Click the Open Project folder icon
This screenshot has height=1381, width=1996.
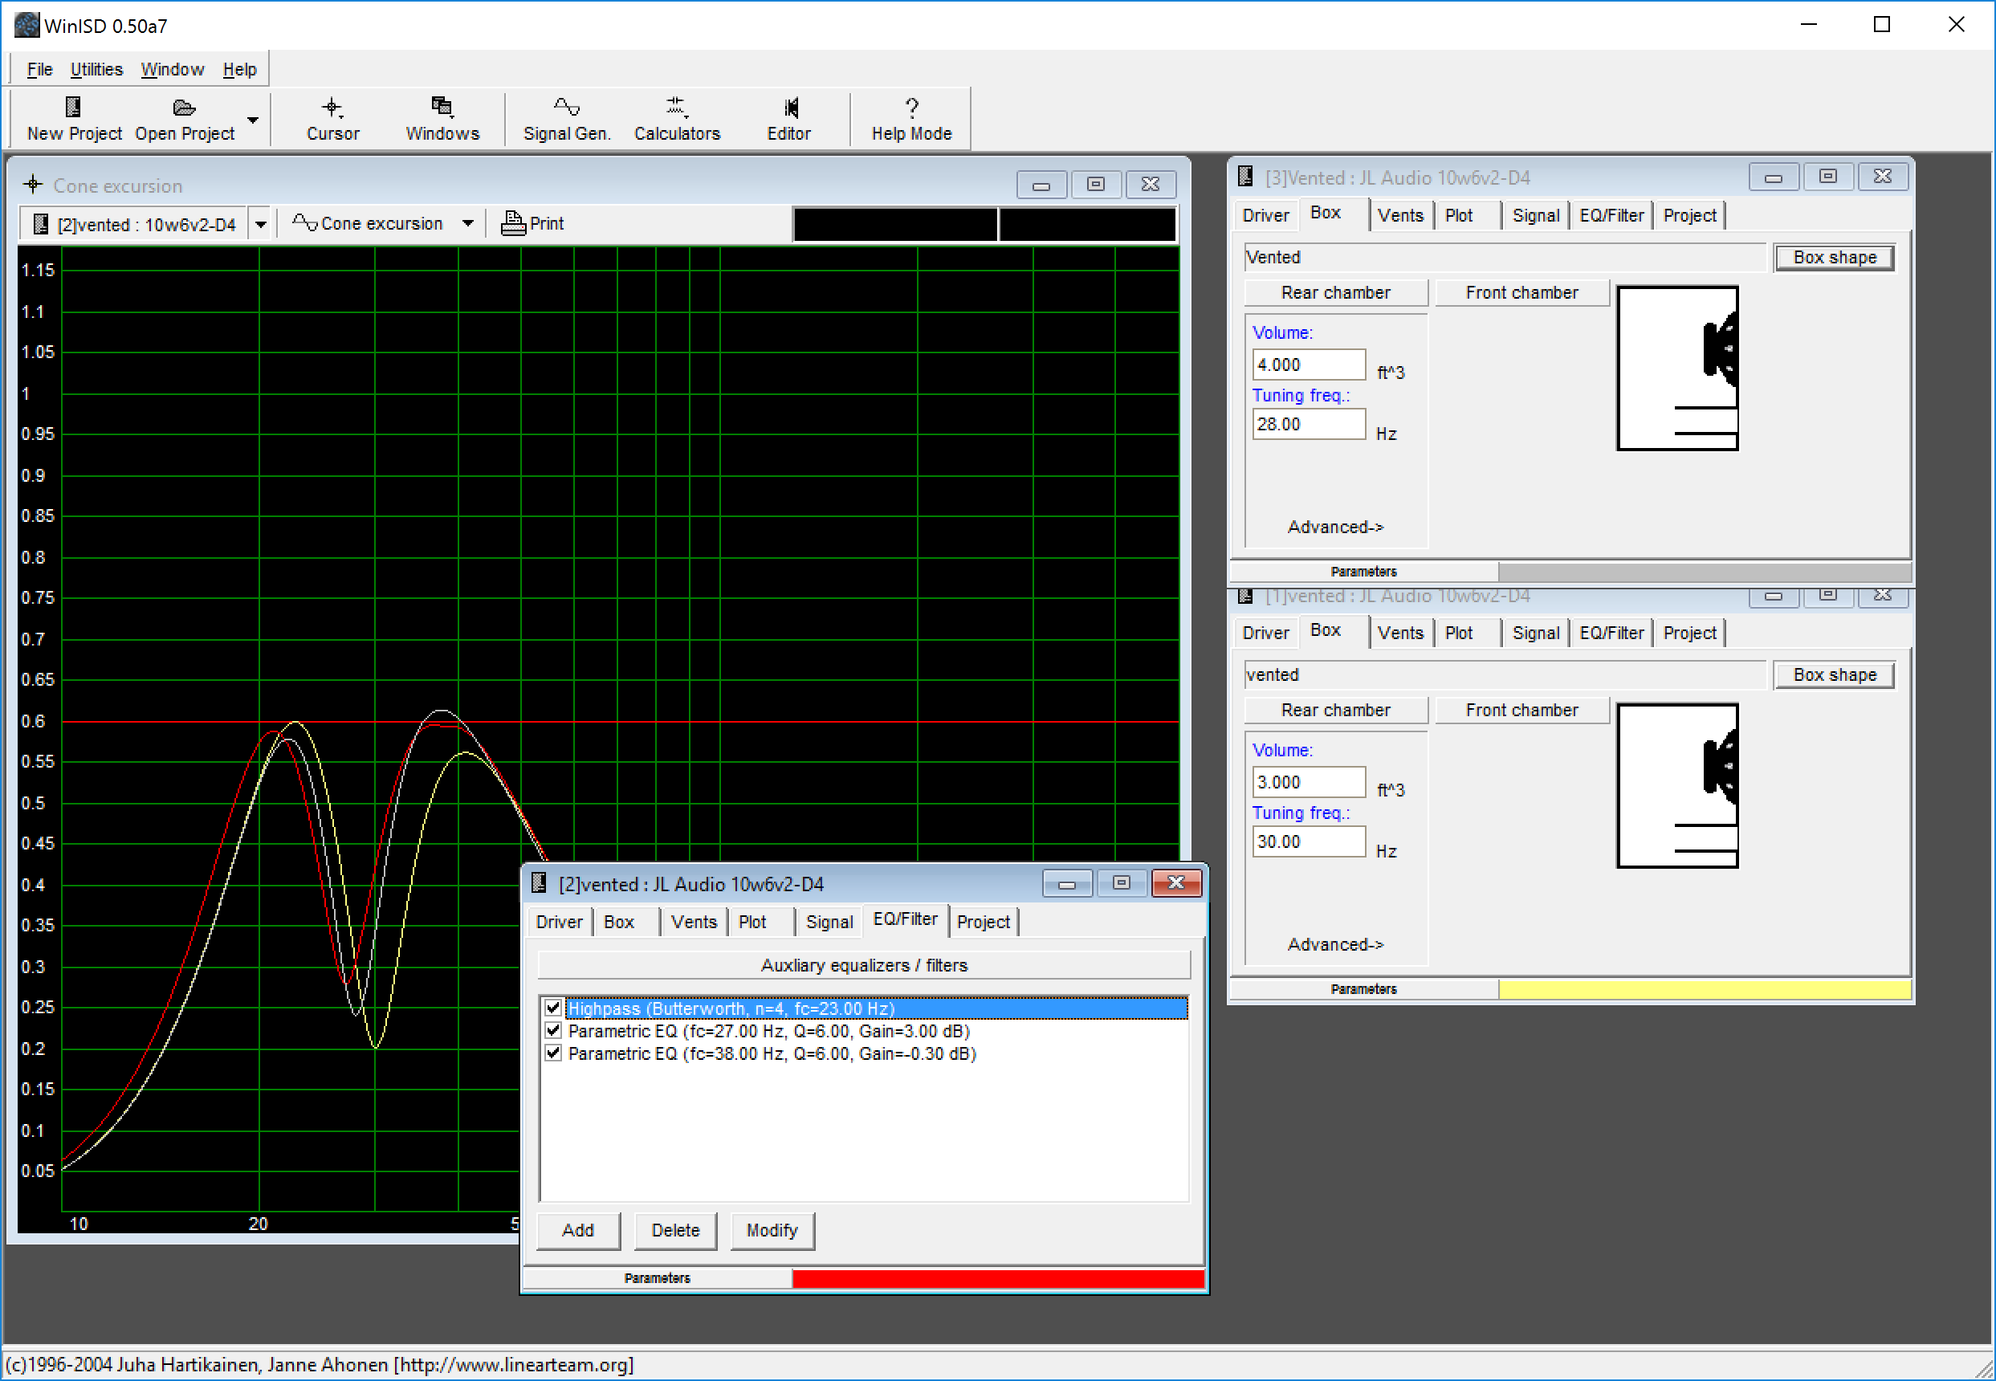tap(185, 108)
